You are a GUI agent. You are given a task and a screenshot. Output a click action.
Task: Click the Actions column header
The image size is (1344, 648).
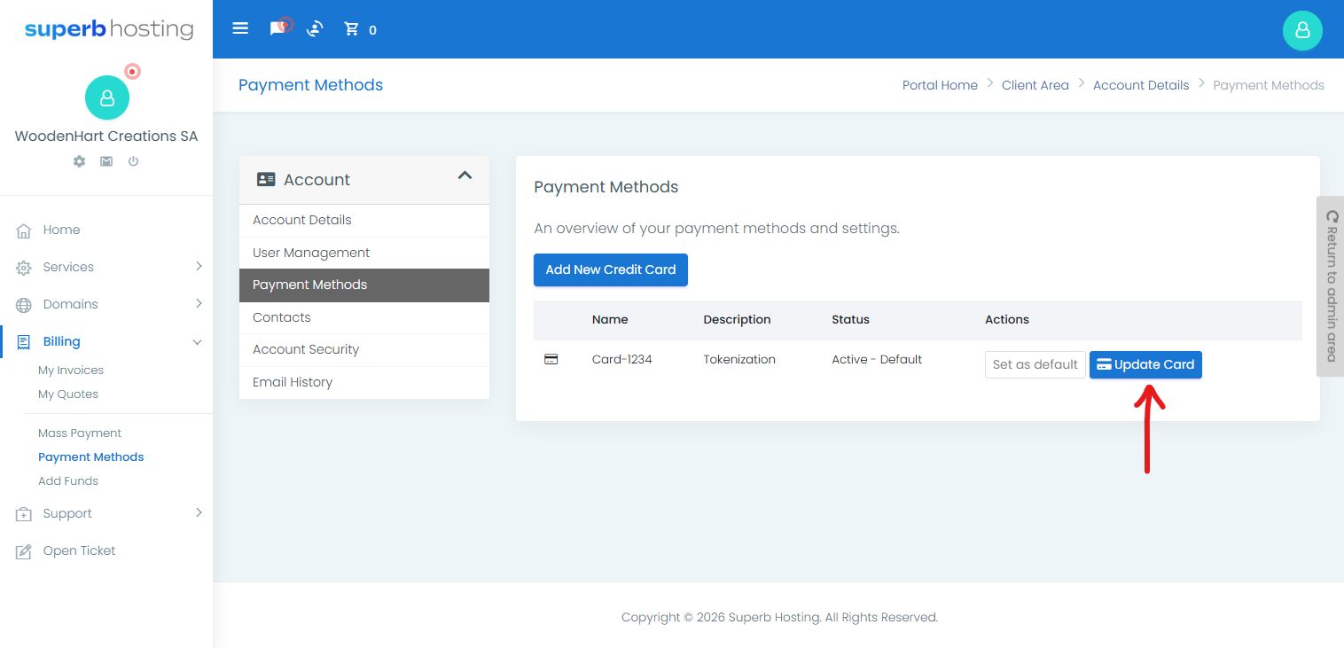click(1007, 320)
